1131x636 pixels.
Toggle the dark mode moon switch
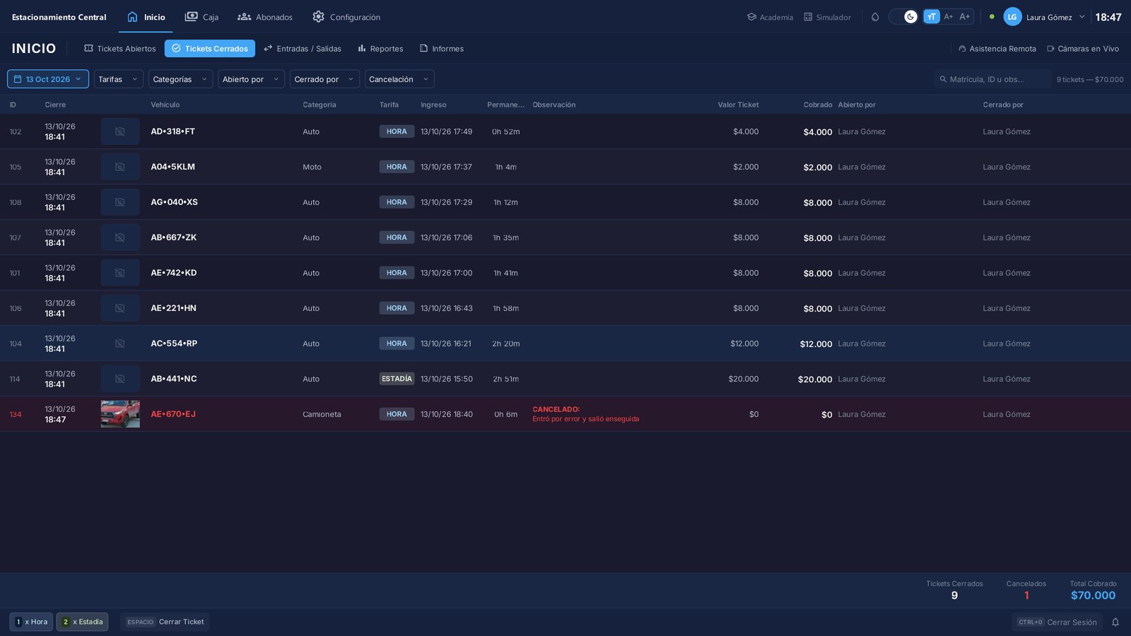pos(903,17)
